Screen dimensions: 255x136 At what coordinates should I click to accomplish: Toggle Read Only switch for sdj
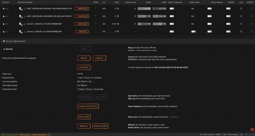pyautogui.click(x=194, y=31)
